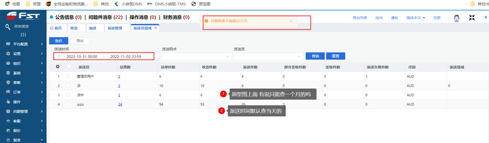Open table column settings gear

coord(58,67)
